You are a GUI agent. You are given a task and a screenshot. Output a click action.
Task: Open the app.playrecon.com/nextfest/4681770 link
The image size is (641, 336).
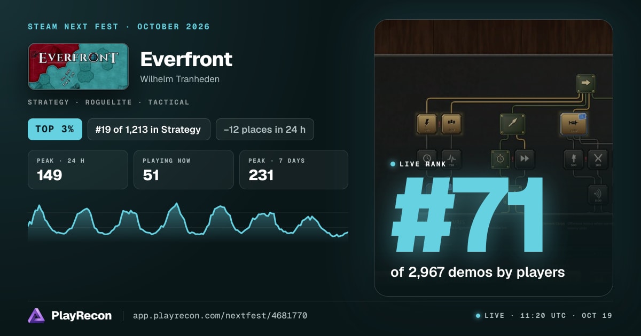click(220, 316)
